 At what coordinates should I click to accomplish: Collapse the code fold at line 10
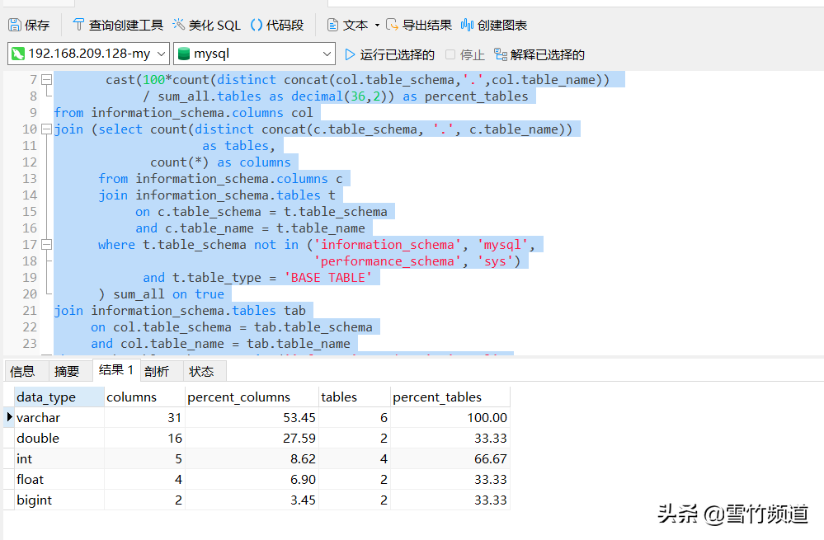click(46, 129)
